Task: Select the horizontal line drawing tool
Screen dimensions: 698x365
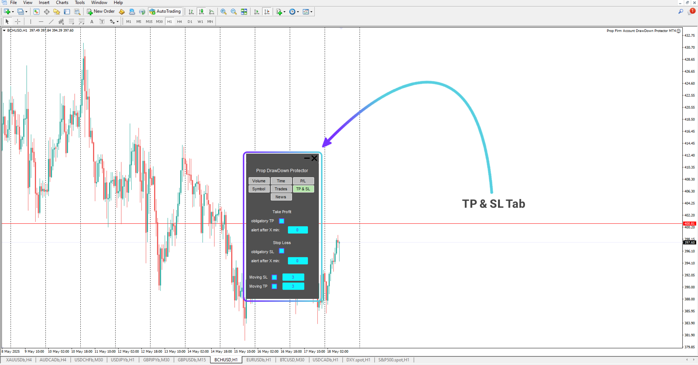Action: (x=41, y=21)
